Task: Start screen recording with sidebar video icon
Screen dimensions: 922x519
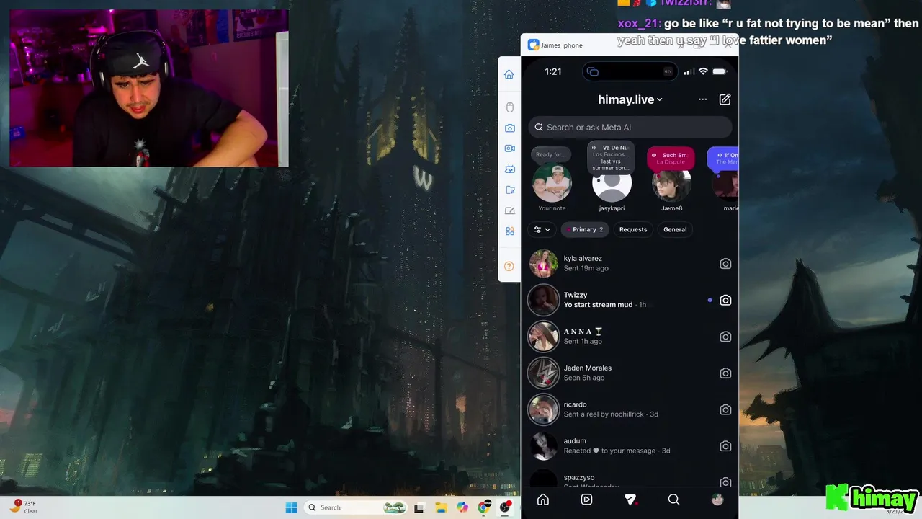Action: coord(509,148)
